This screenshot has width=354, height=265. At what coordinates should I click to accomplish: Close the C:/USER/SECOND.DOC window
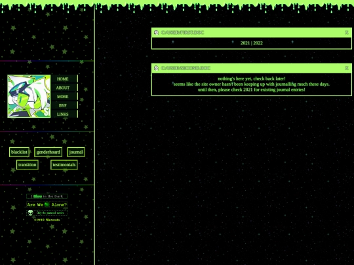(347, 68)
